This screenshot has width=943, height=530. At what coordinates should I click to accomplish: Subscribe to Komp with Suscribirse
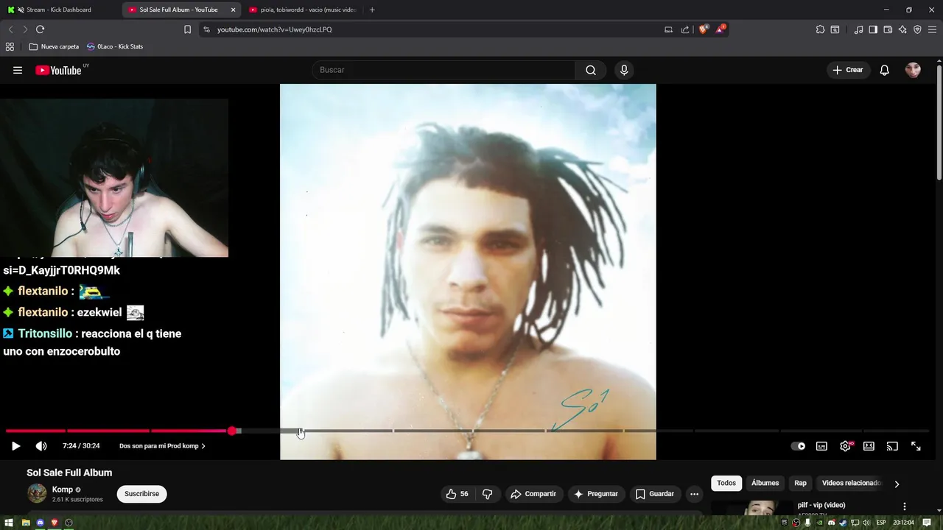click(x=141, y=494)
